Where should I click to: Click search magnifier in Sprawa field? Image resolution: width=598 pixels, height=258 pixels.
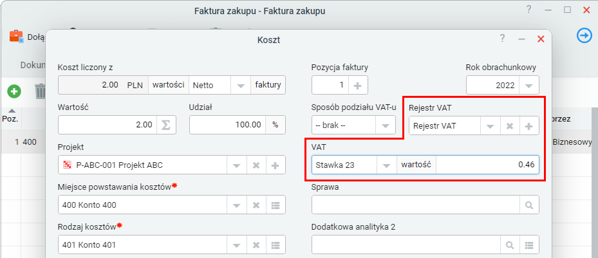click(x=529, y=205)
